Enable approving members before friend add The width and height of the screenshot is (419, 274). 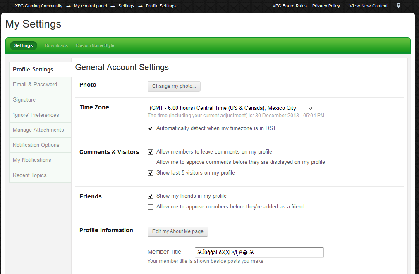click(151, 207)
